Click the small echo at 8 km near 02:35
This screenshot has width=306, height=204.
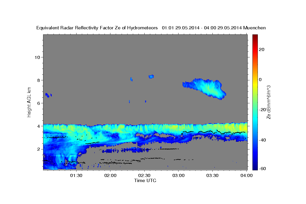point(151,76)
